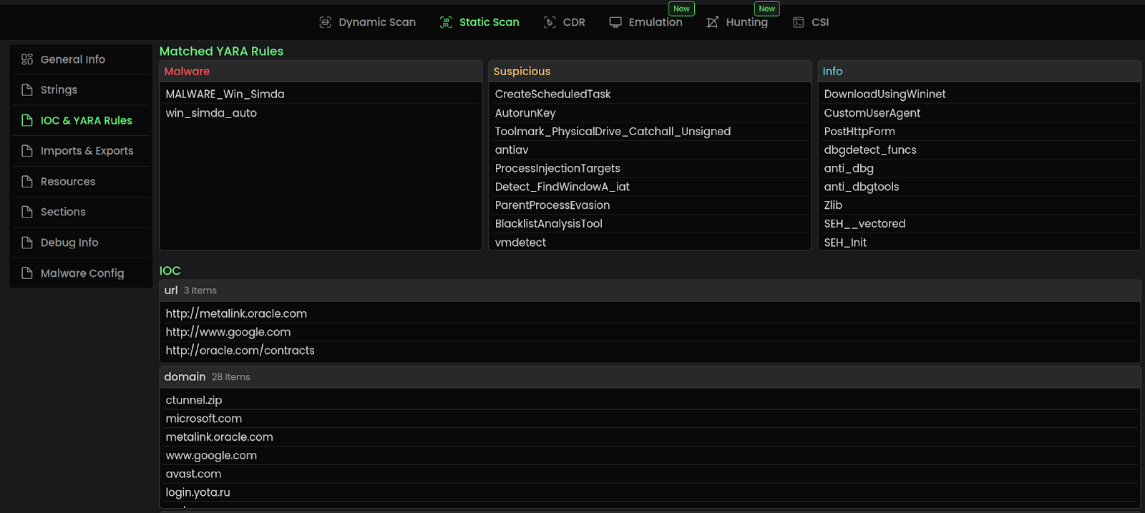Click the Imports & Exports file icon
This screenshot has height=513, width=1145.
pyautogui.click(x=27, y=151)
